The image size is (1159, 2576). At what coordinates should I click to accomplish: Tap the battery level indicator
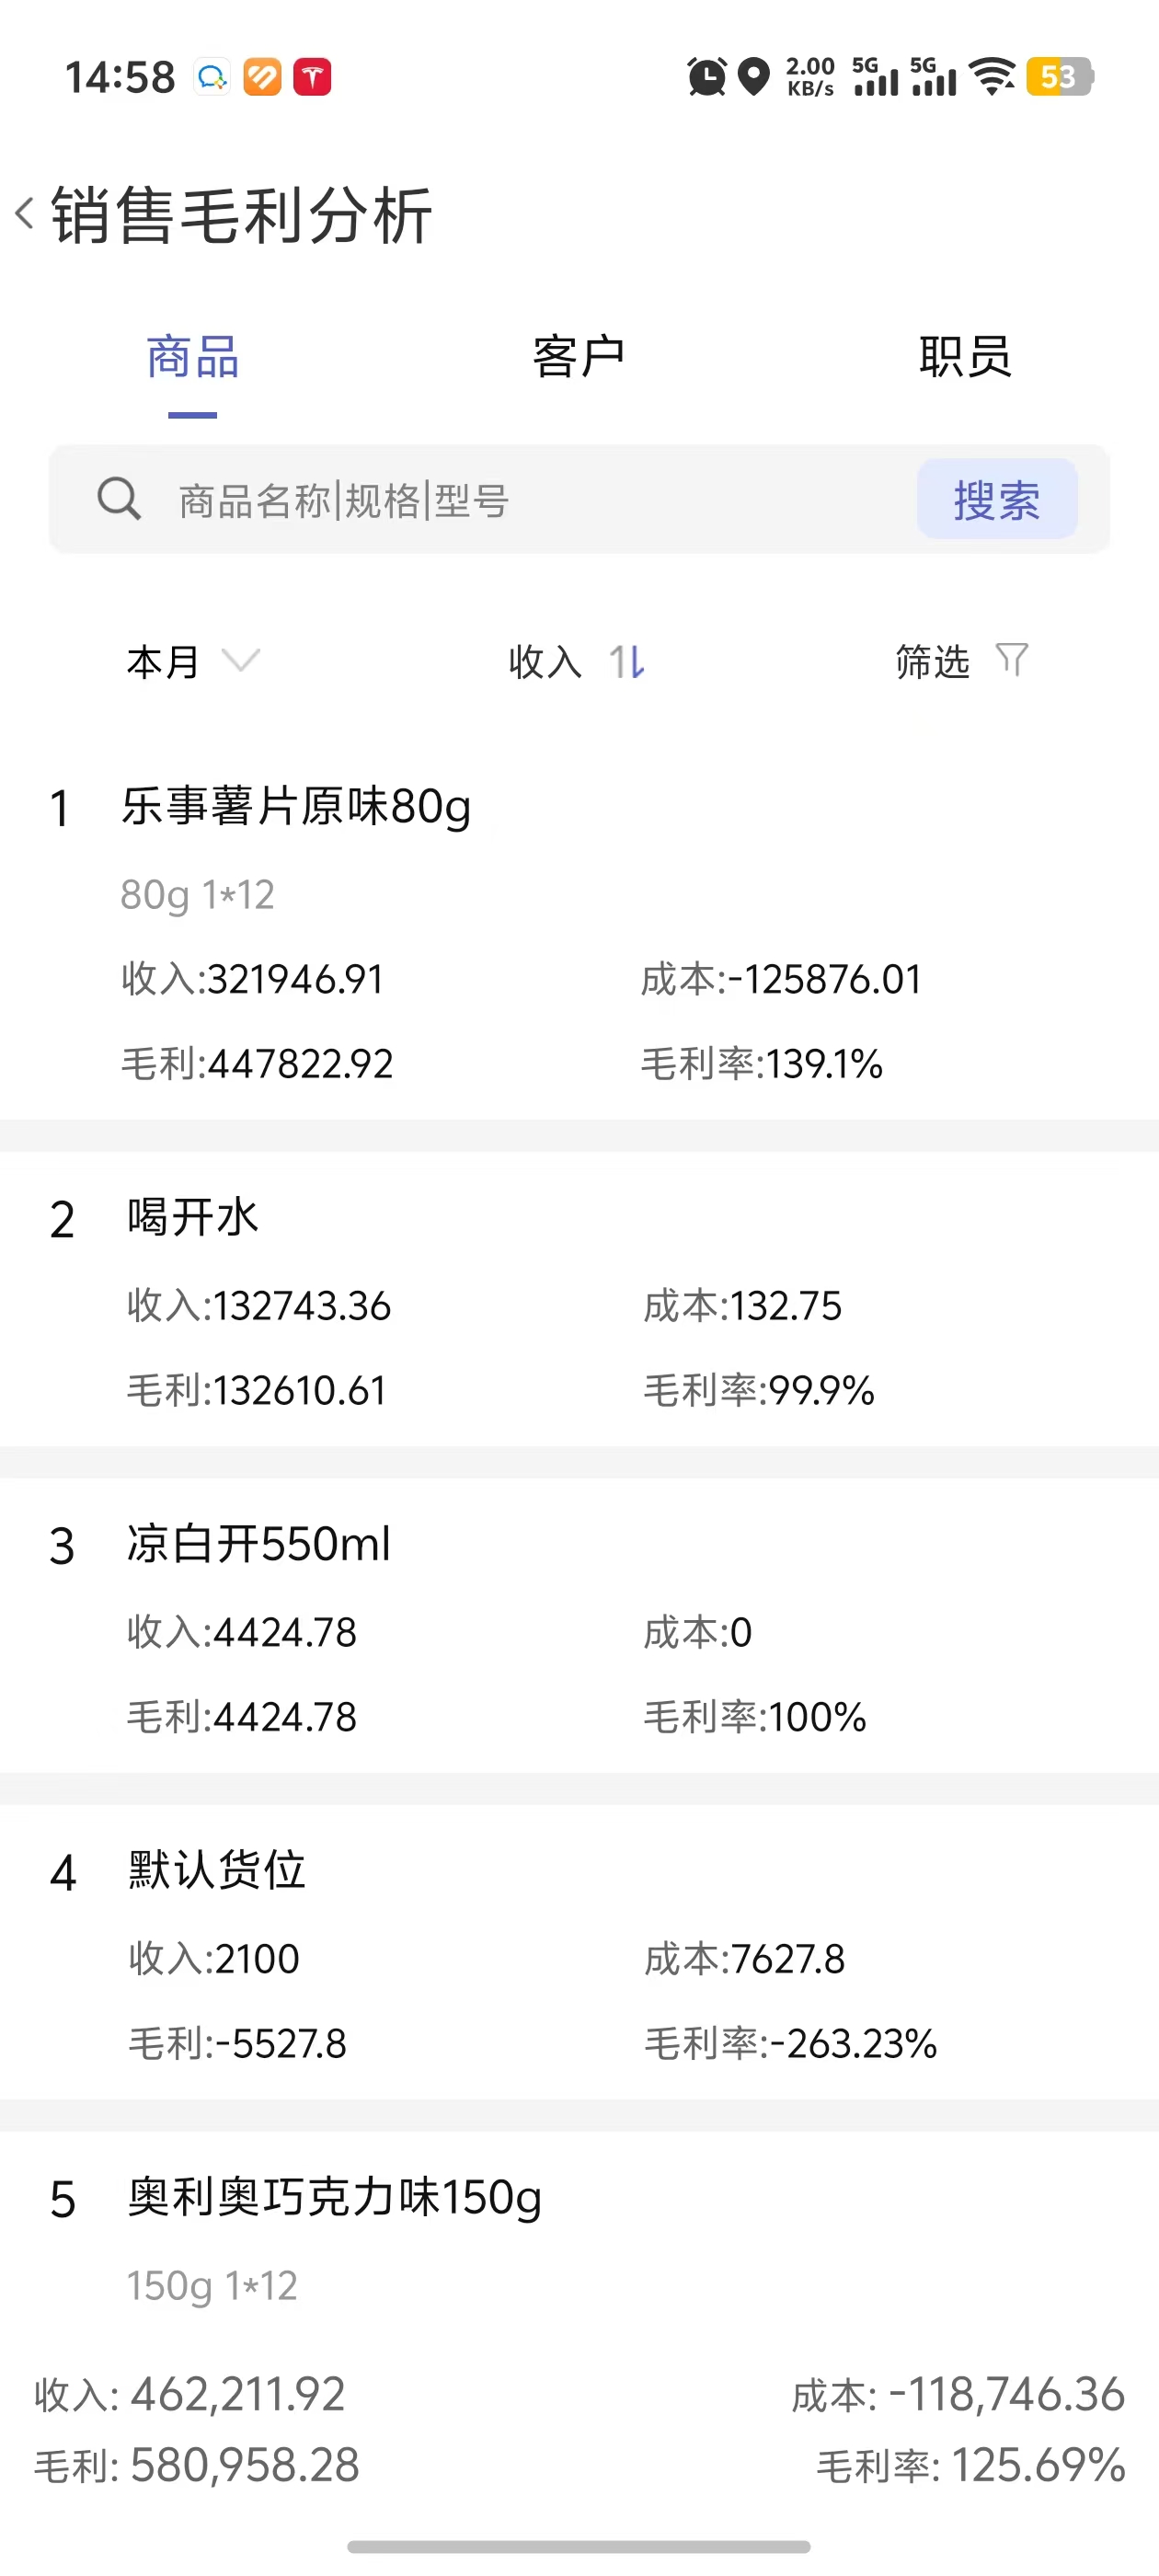point(1060,76)
